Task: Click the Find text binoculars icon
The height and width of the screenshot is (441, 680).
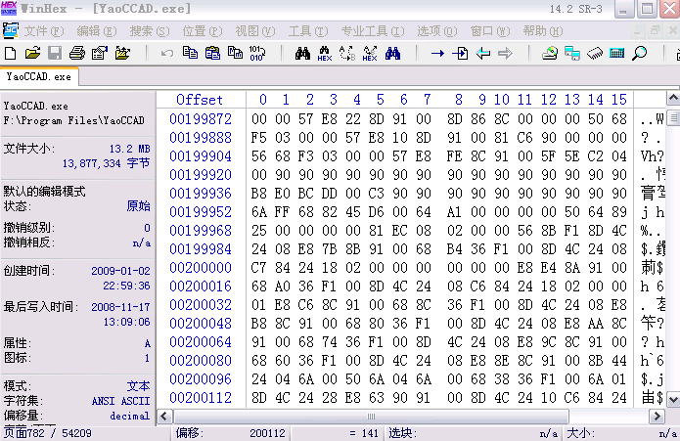Action: [302, 53]
